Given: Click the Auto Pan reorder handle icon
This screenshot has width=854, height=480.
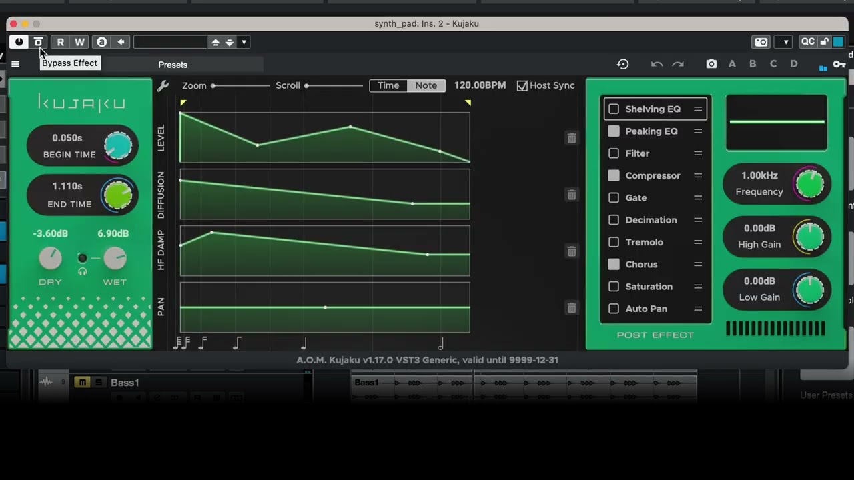Looking at the screenshot, I should pyautogui.click(x=698, y=309).
